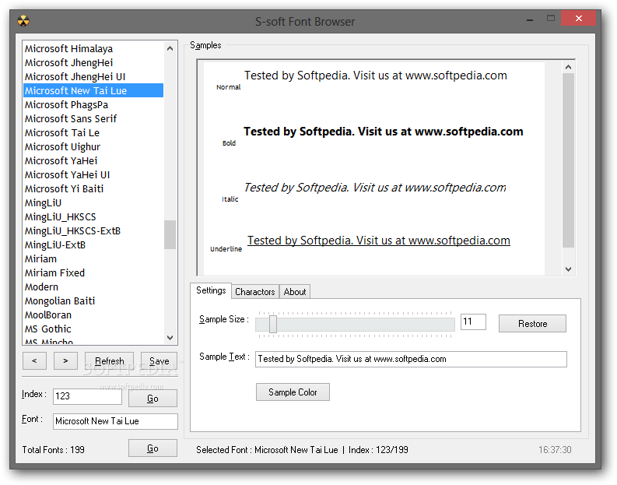617x485 pixels.
Task: Click the Bold sample text line
Action: pyautogui.click(x=384, y=131)
